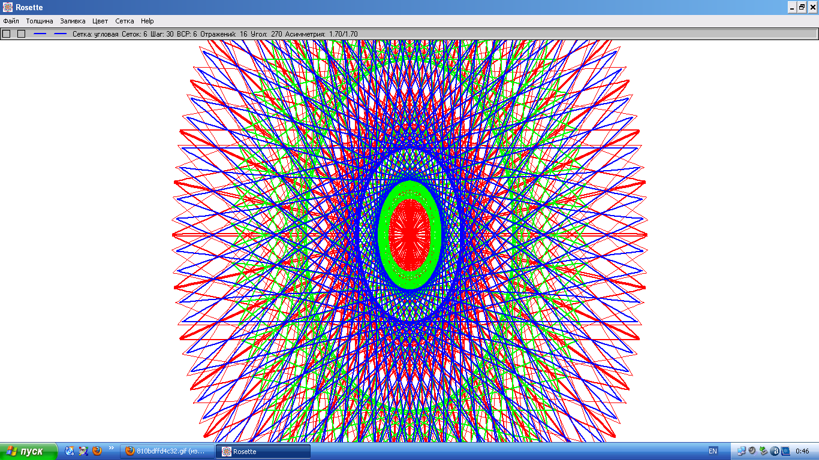Click the first square box in status toolbar
The width and height of the screenshot is (819, 460).
point(7,34)
